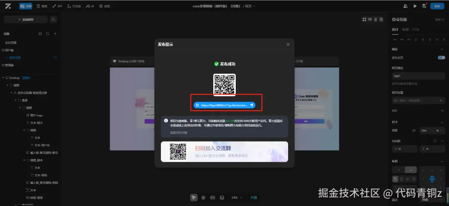The image size is (449, 206).
Task: Click the collaborators people icon
Action: click(405, 6)
